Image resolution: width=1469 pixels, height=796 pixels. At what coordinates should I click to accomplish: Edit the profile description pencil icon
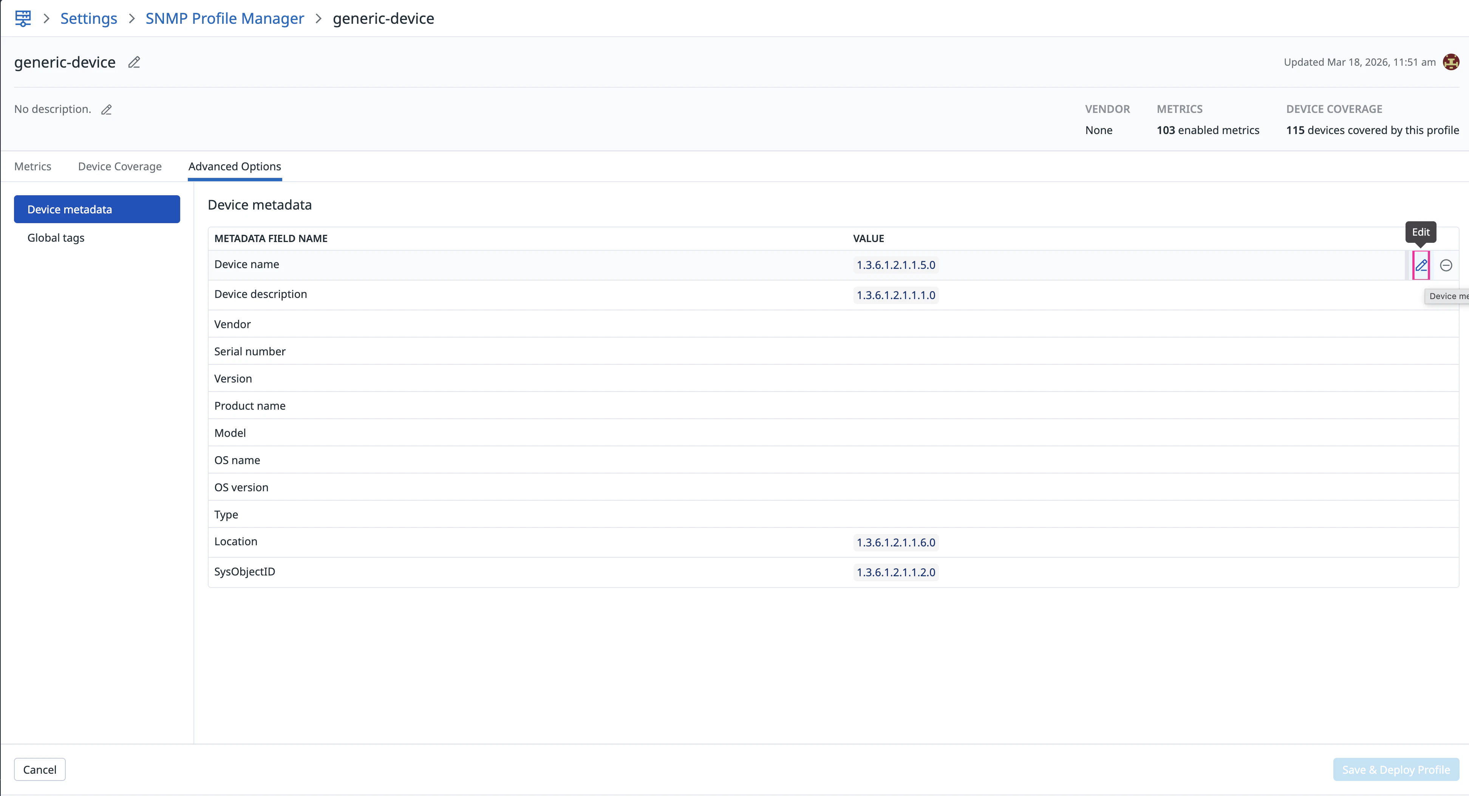pyautogui.click(x=107, y=110)
